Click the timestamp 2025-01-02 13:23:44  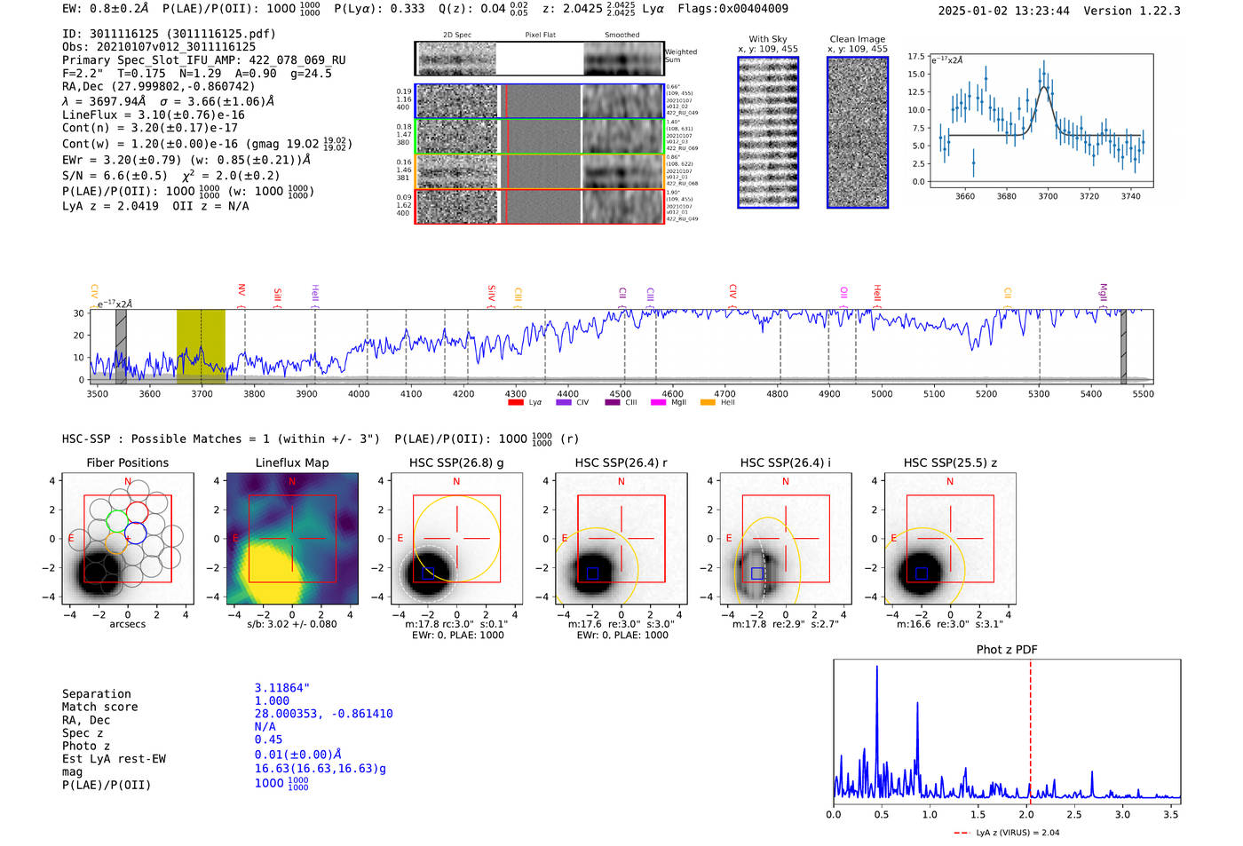[x=1004, y=11]
